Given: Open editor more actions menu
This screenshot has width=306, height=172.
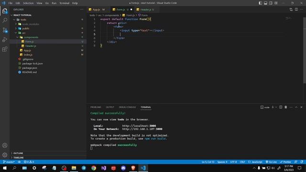Looking at the screenshot, I should [302, 10].
